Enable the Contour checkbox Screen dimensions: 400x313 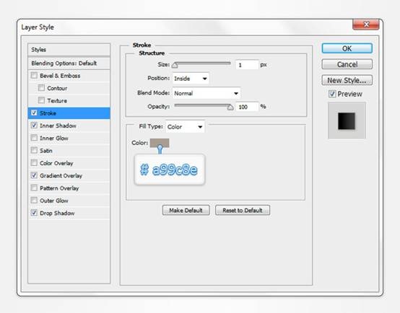coord(41,88)
